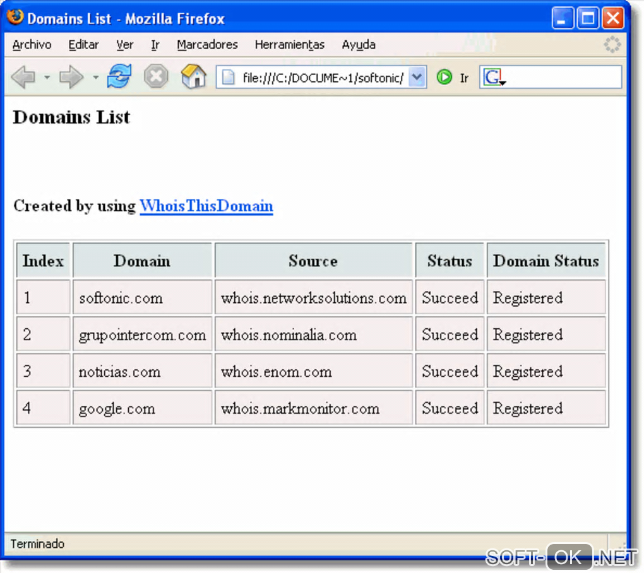Click the 'Domains List' page heading
This screenshot has height=573, width=644.
click(x=71, y=117)
